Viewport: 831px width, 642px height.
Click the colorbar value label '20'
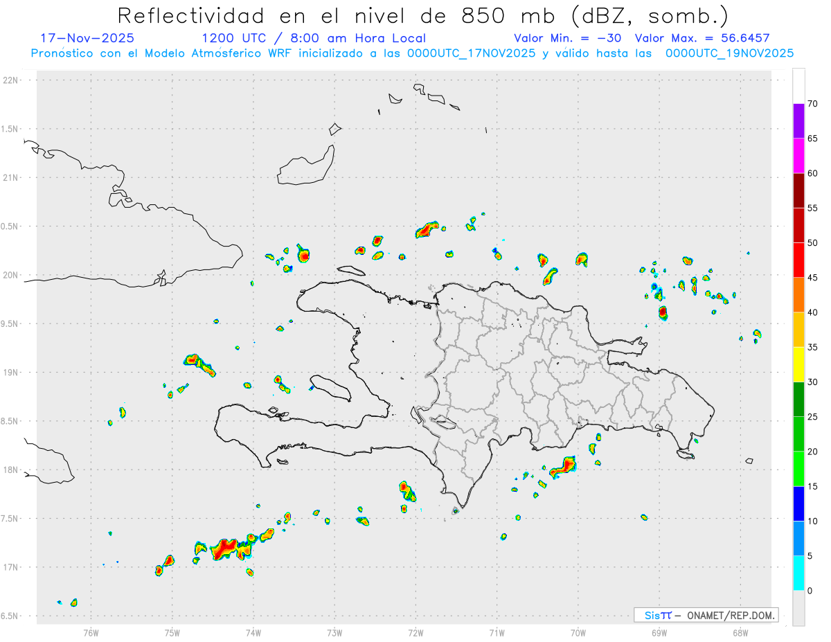tap(812, 452)
